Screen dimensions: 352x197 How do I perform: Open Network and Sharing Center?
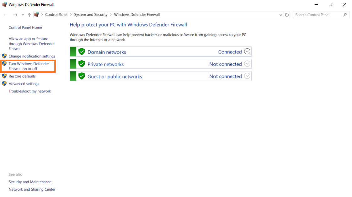[x=32, y=189]
